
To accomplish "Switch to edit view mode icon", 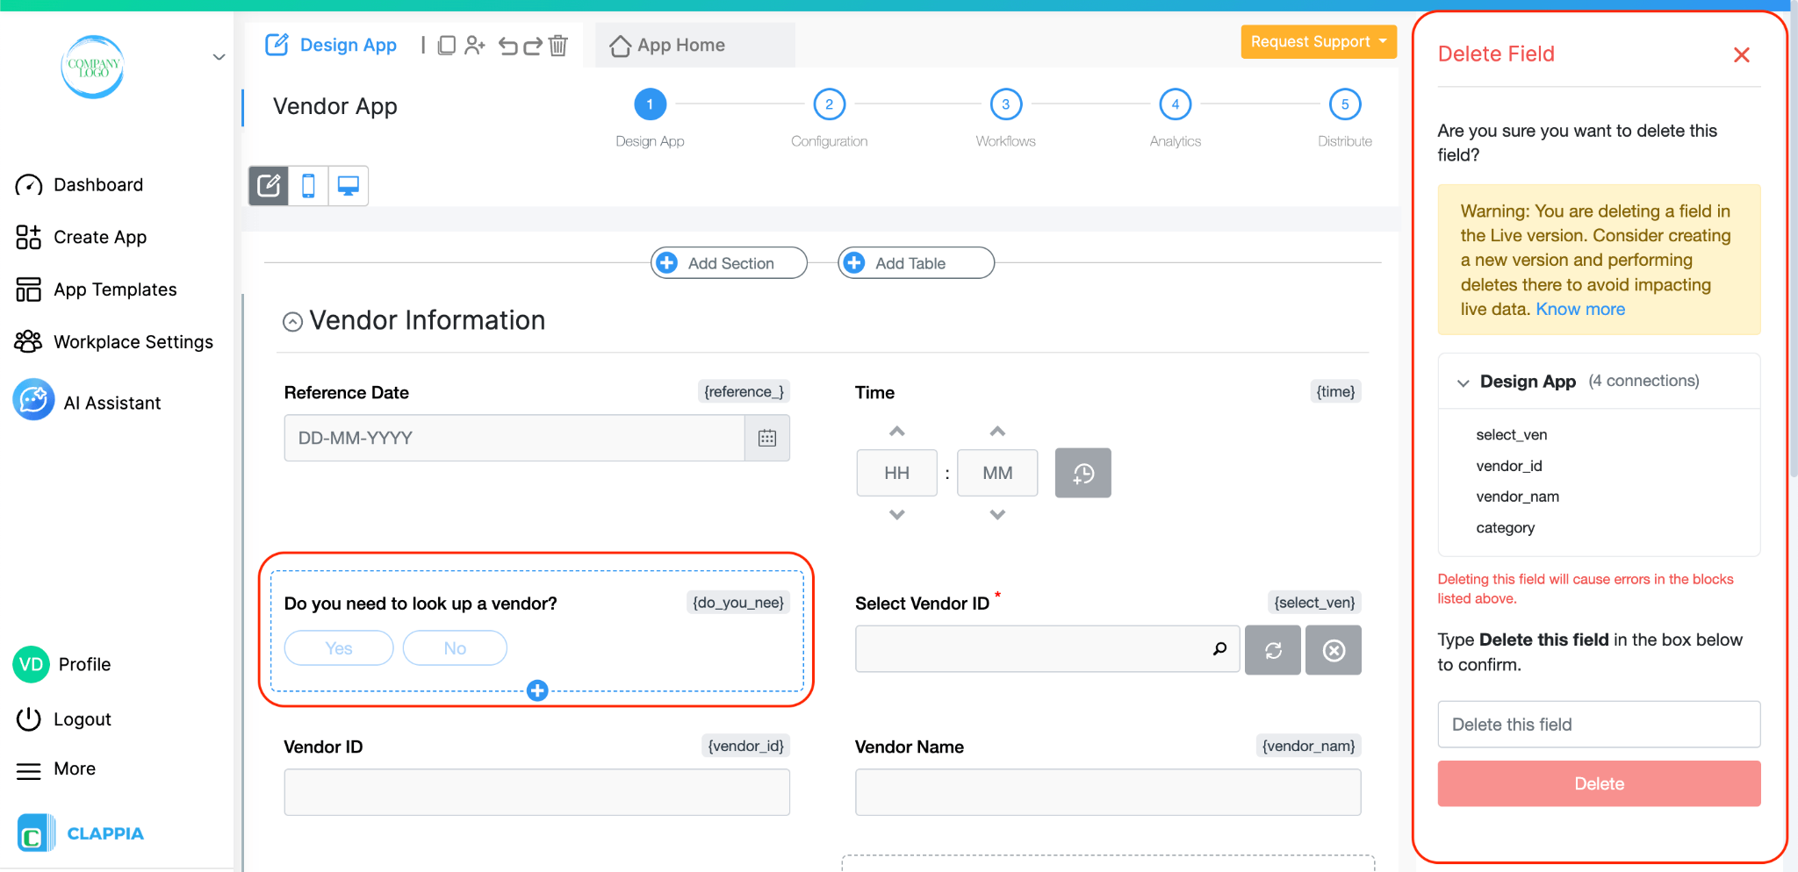I will tap(269, 186).
